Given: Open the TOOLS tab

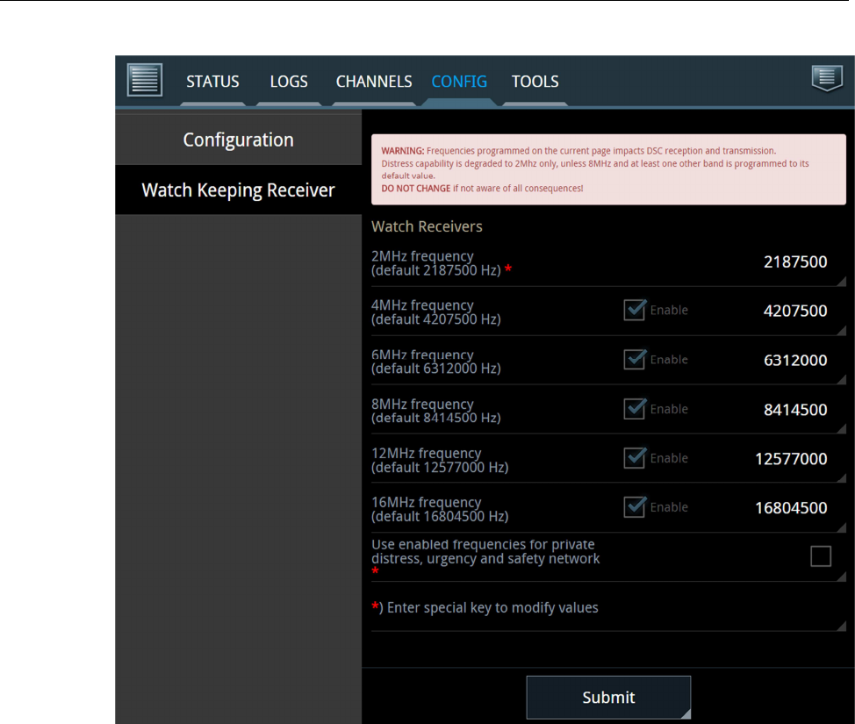Looking at the screenshot, I should click(535, 82).
